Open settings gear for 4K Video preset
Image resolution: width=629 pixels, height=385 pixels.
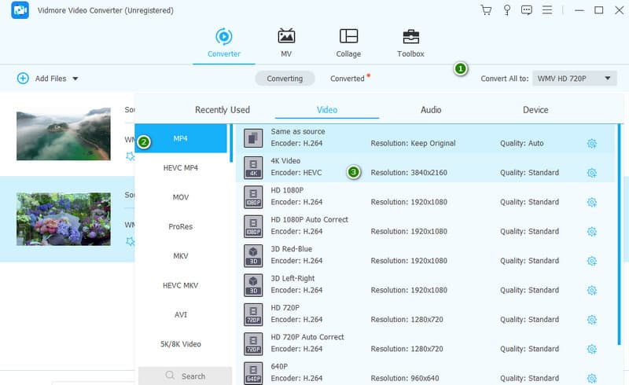pyautogui.click(x=592, y=173)
